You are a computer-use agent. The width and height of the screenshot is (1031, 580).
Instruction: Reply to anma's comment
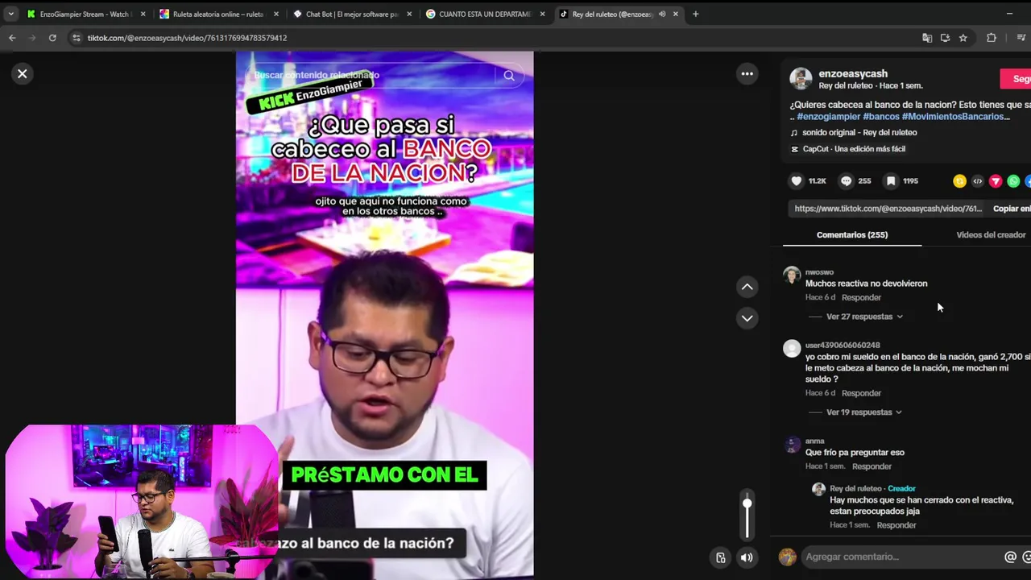point(872,466)
